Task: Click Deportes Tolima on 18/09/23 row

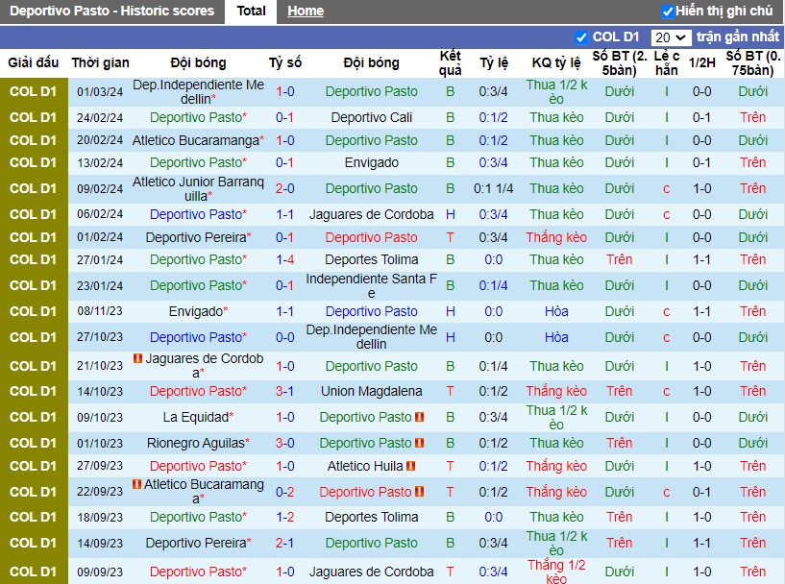Action: 372,517
